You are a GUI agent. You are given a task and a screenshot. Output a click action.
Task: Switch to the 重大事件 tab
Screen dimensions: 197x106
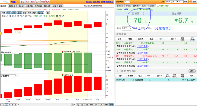click(136, 6)
